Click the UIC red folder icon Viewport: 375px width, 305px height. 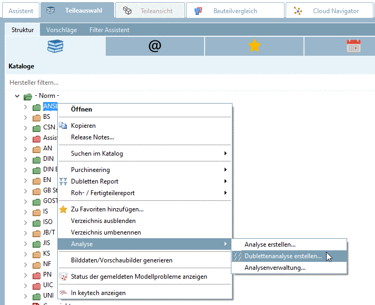point(36,286)
